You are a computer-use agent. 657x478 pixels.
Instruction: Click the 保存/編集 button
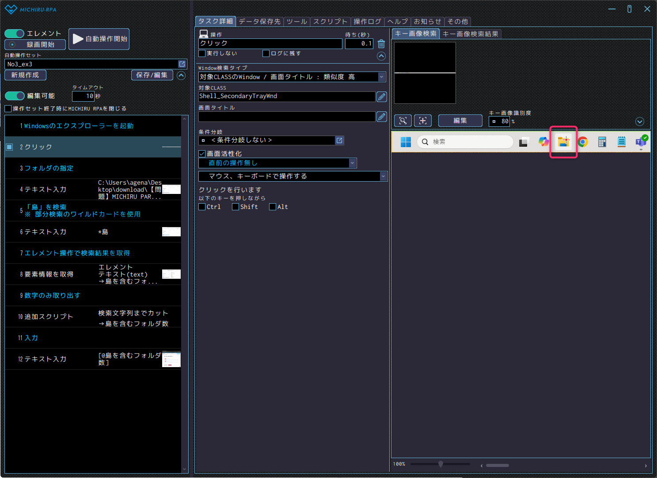pyautogui.click(x=152, y=75)
